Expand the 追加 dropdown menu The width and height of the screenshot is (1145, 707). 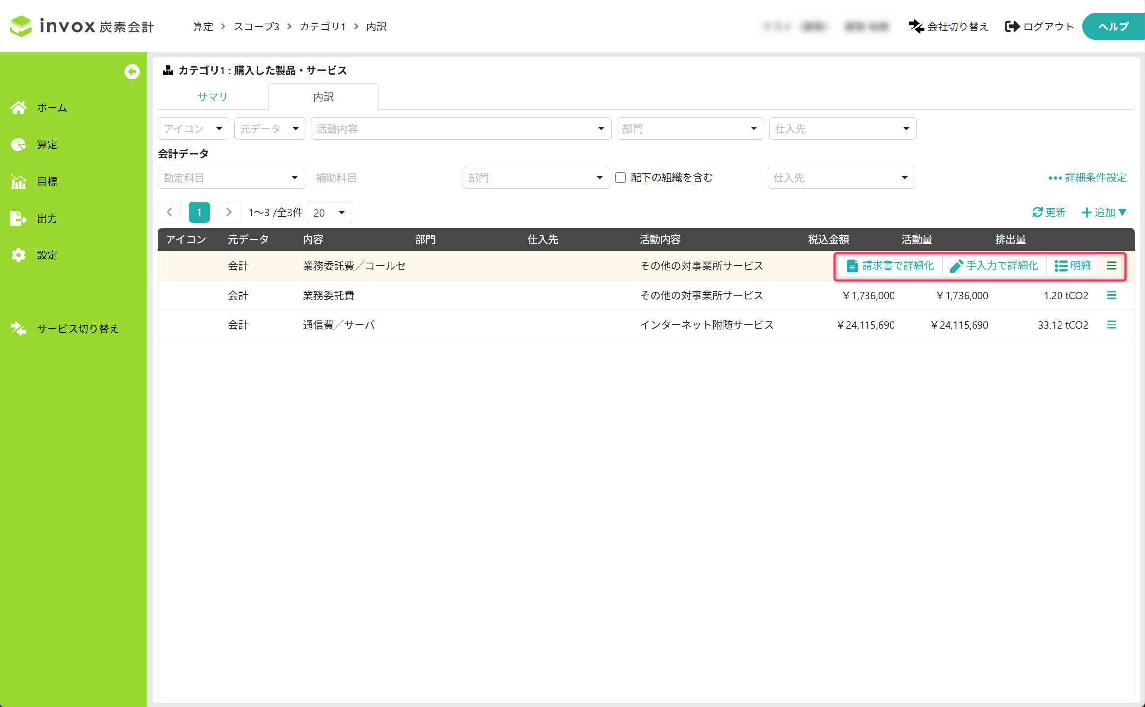click(x=1104, y=212)
